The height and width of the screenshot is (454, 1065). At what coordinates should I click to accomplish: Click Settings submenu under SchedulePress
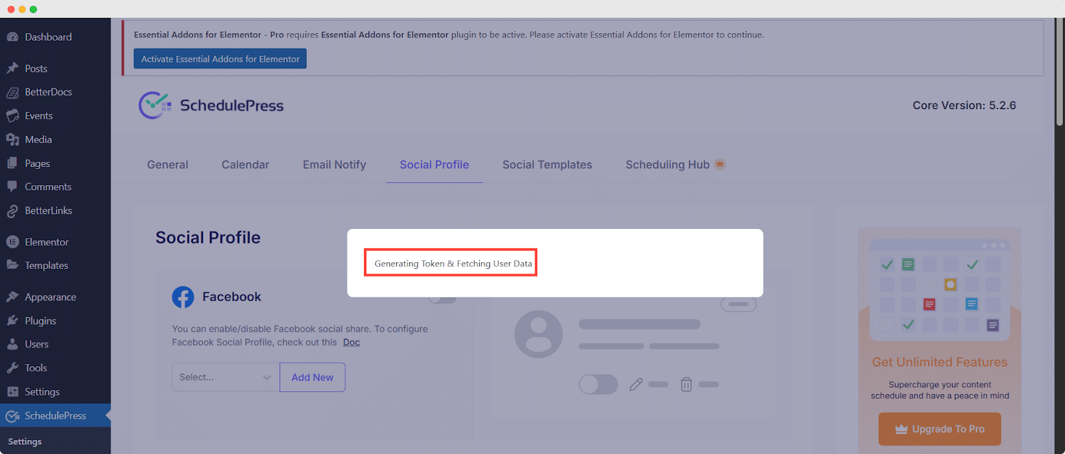click(x=25, y=441)
